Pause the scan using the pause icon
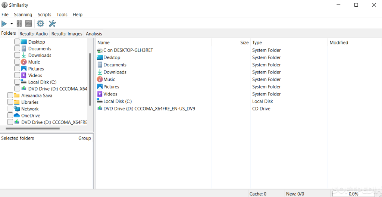382x197 pixels. point(19,24)
